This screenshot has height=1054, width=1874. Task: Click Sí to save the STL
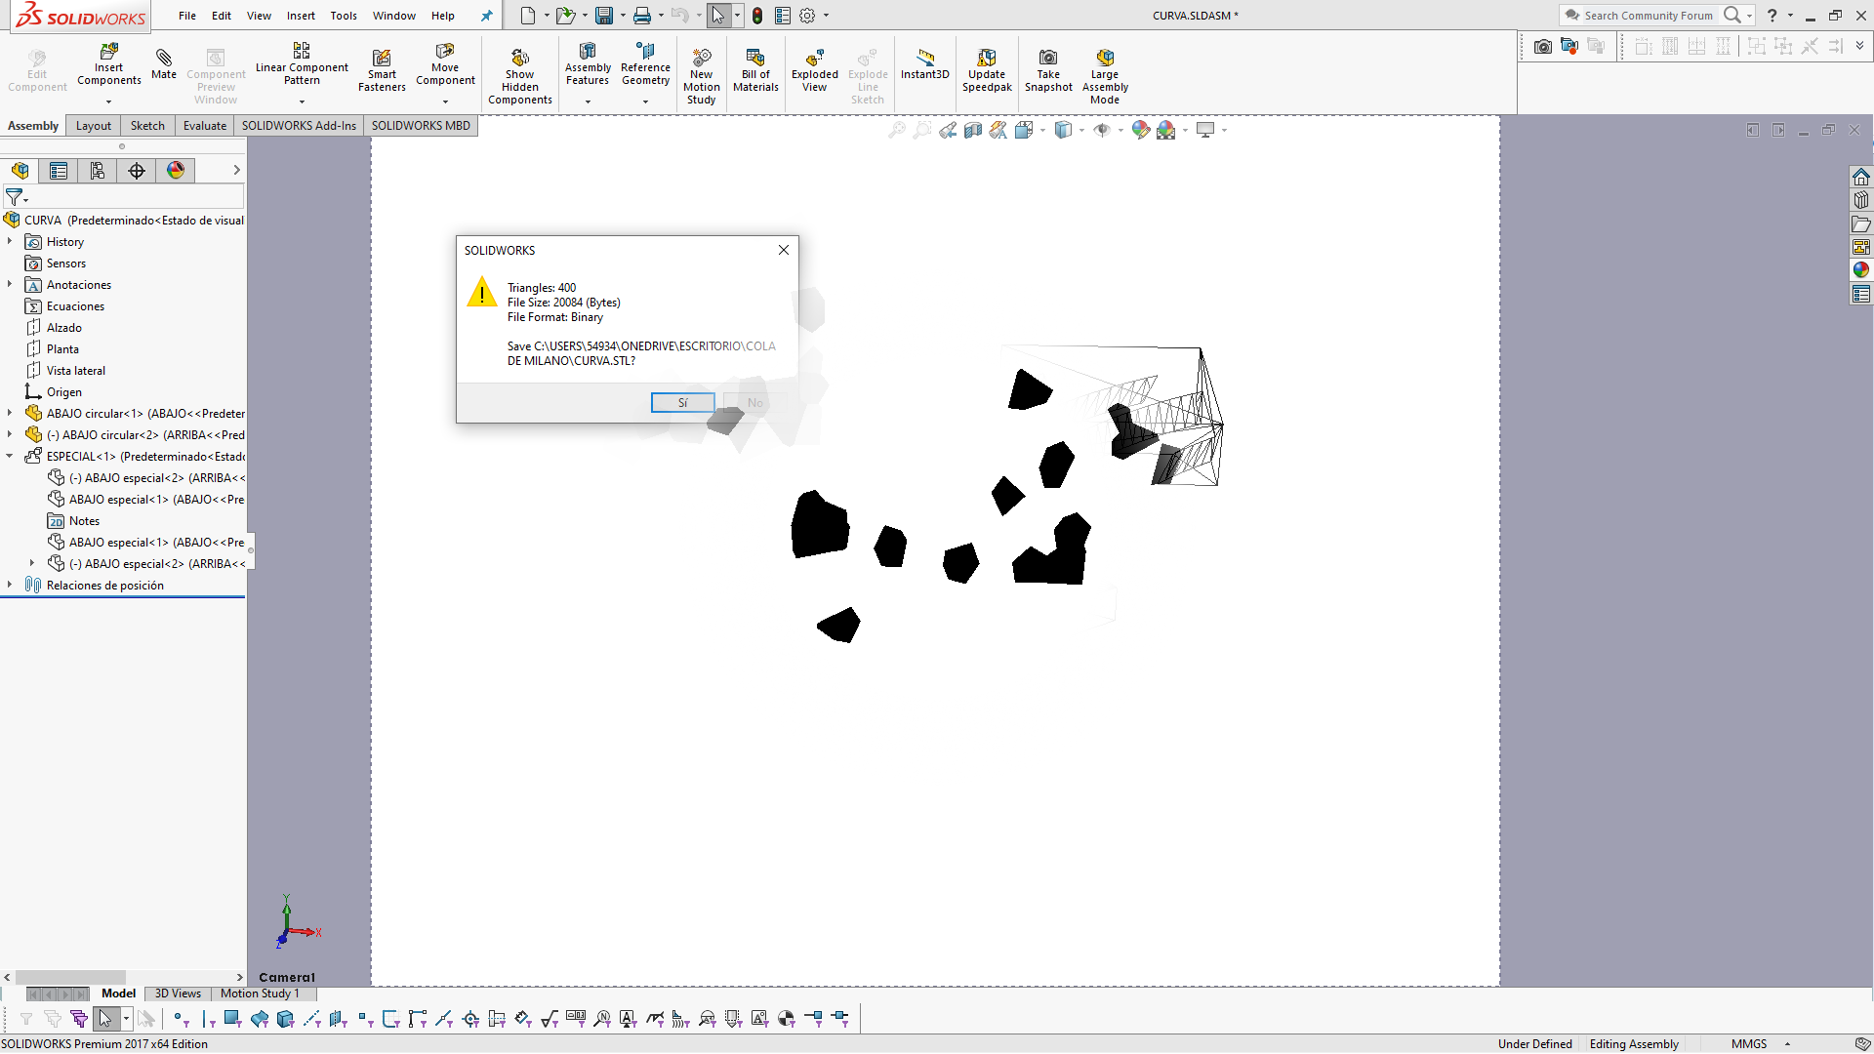click(682, 403)
